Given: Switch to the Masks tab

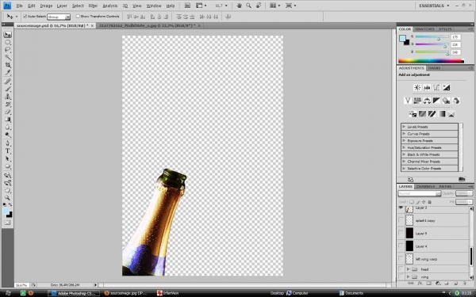Looking at the screenshot, I should (434, 68).
